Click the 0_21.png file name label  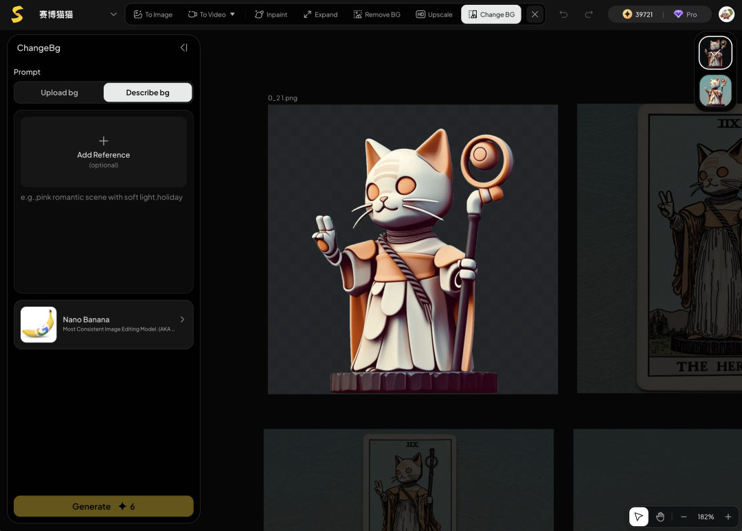click(x=282, y=98)
